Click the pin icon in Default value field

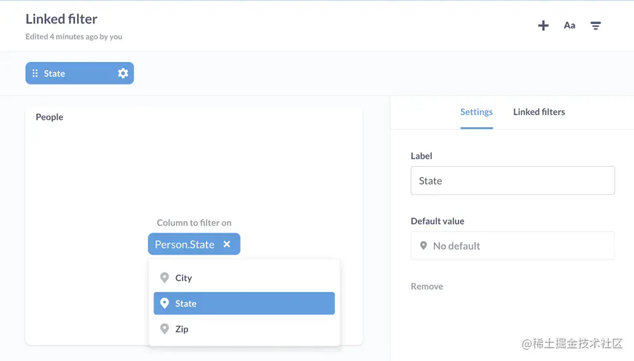(423, 246)
